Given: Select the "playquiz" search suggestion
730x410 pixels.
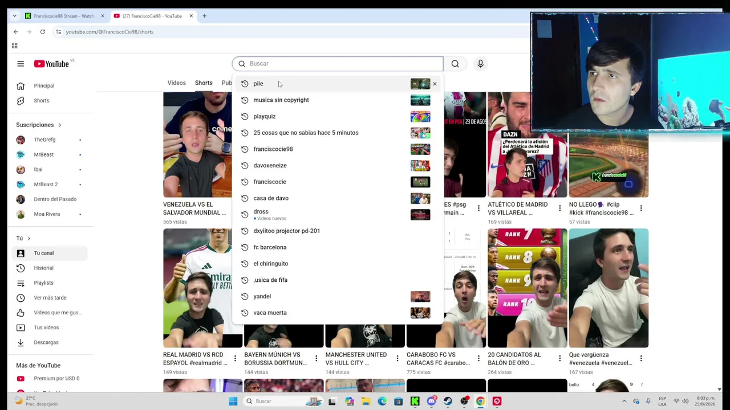Looking at the screenshot, I should tap(337, 116).
